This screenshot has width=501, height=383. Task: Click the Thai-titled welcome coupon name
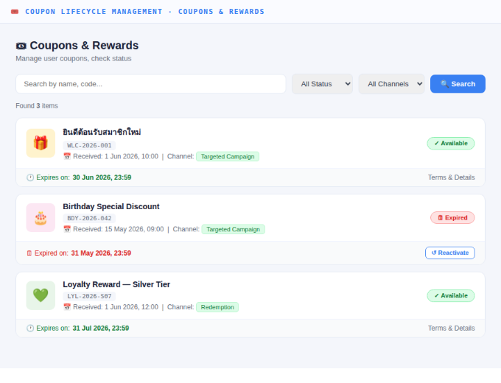[102, 133]
